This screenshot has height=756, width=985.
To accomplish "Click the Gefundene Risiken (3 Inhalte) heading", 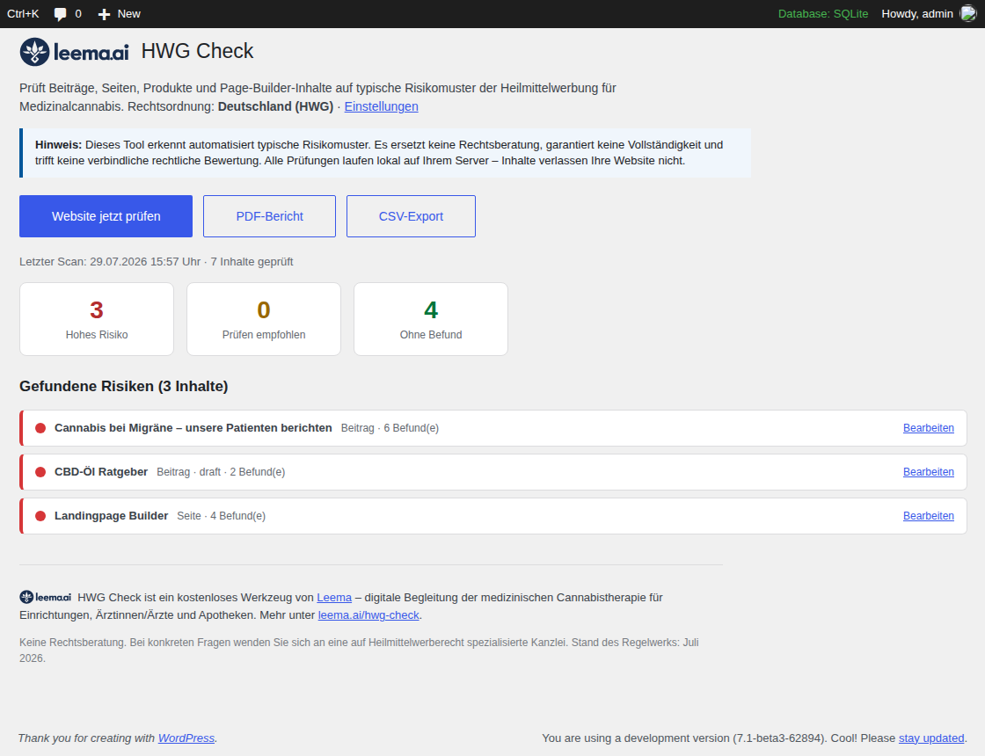I will [124, 386].
